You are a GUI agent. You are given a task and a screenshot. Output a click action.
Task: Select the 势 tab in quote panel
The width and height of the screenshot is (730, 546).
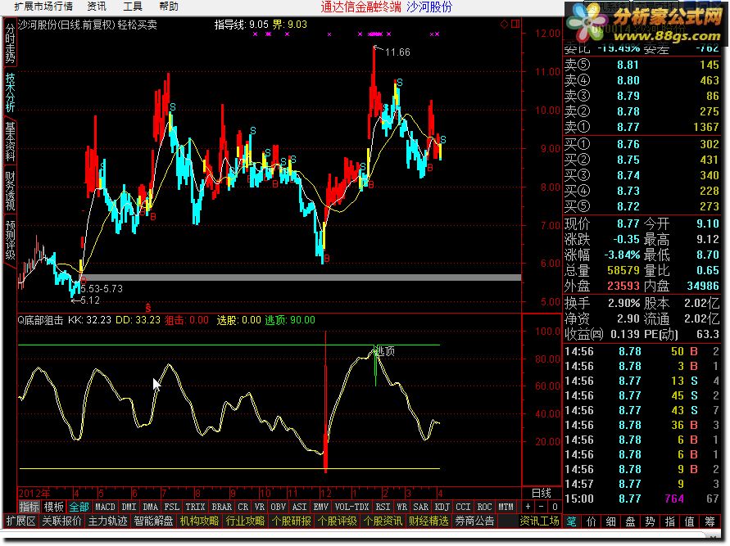(650, 521)
